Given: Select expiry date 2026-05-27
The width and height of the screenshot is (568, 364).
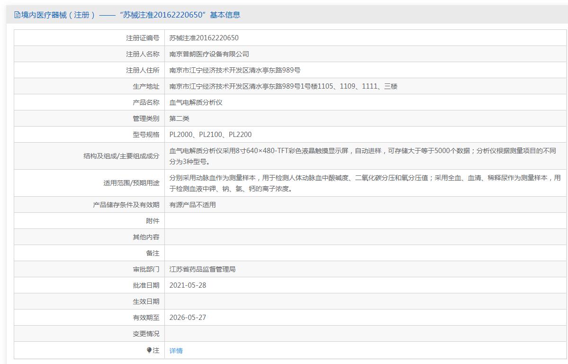Looking at the screenshot, I should (188, 318).
